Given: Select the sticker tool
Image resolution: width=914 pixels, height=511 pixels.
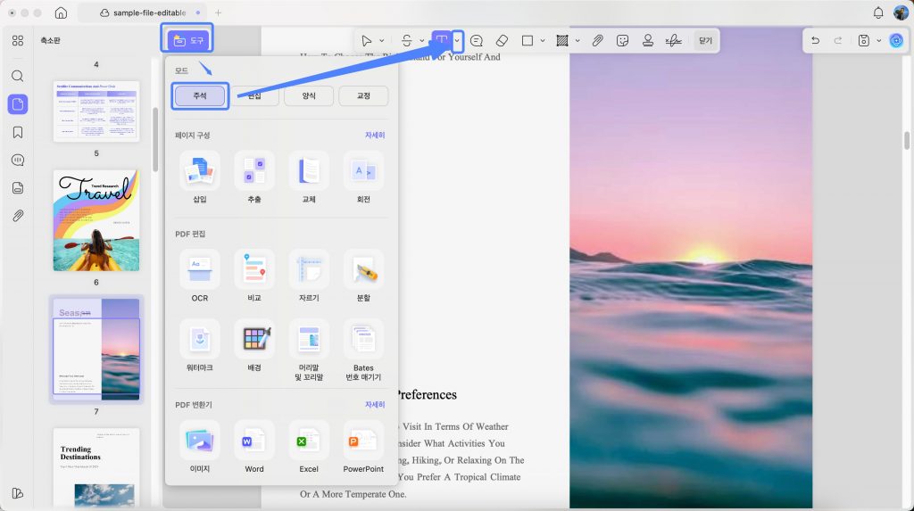Looking at the screenshot, I should pyautogui.click(x=622, y=41).
